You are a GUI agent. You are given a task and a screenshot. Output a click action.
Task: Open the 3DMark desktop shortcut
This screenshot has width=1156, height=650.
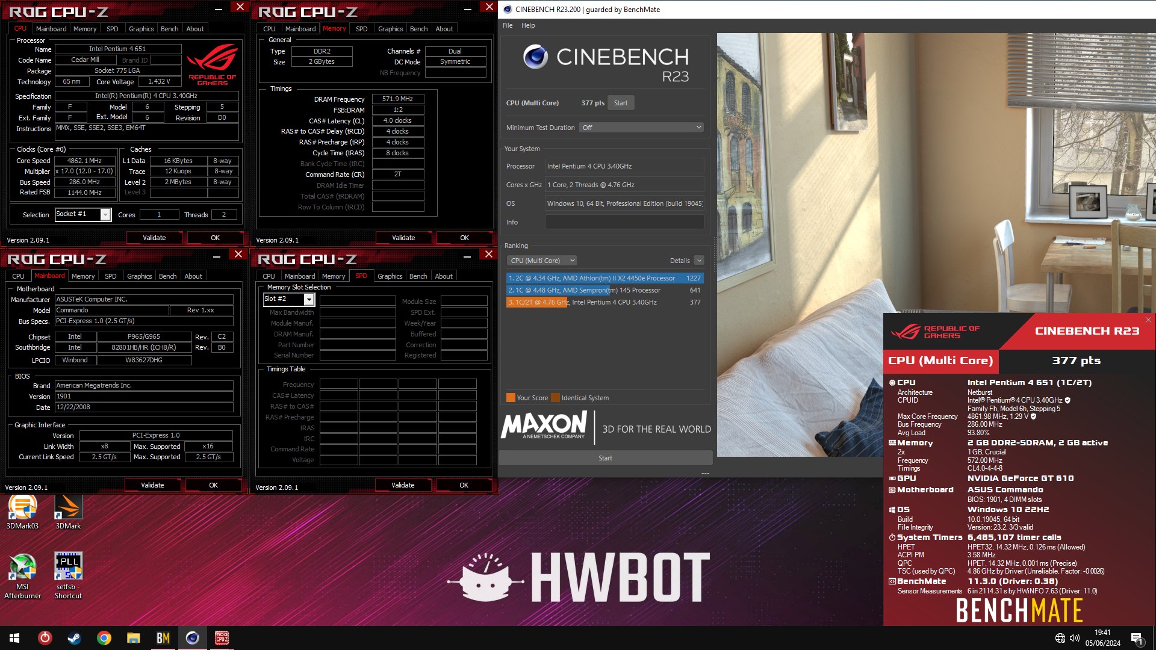click(68, 512)
